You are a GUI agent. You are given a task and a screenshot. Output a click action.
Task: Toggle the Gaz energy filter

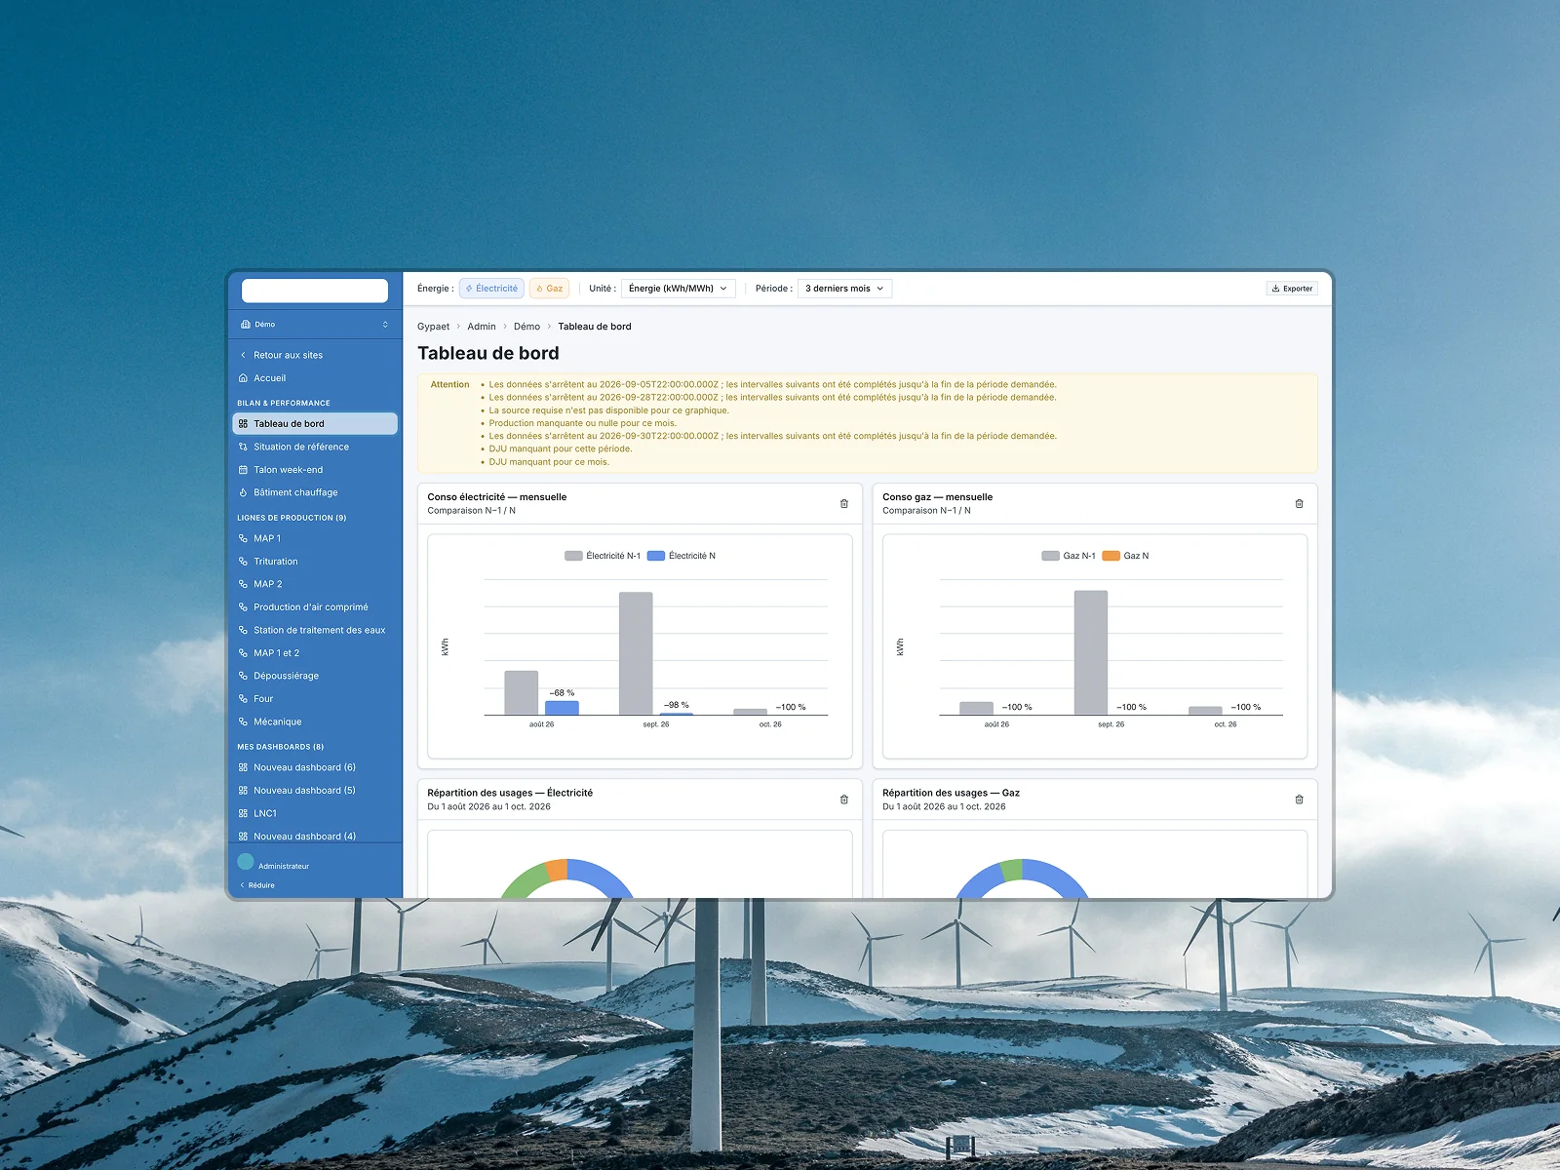(x=549, y=289)
